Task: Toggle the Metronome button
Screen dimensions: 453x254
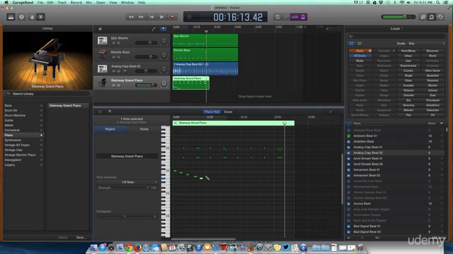Action: [x=303, y=17]
